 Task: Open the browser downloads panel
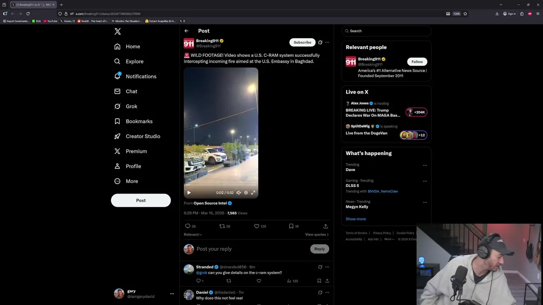tap(497, 14)
